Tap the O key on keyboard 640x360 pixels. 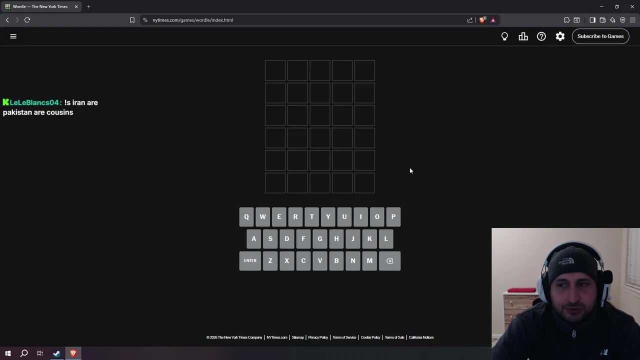coord(377,217)
